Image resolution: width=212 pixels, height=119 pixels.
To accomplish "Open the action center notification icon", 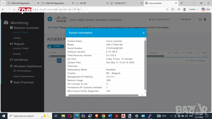I will [207, 116].
